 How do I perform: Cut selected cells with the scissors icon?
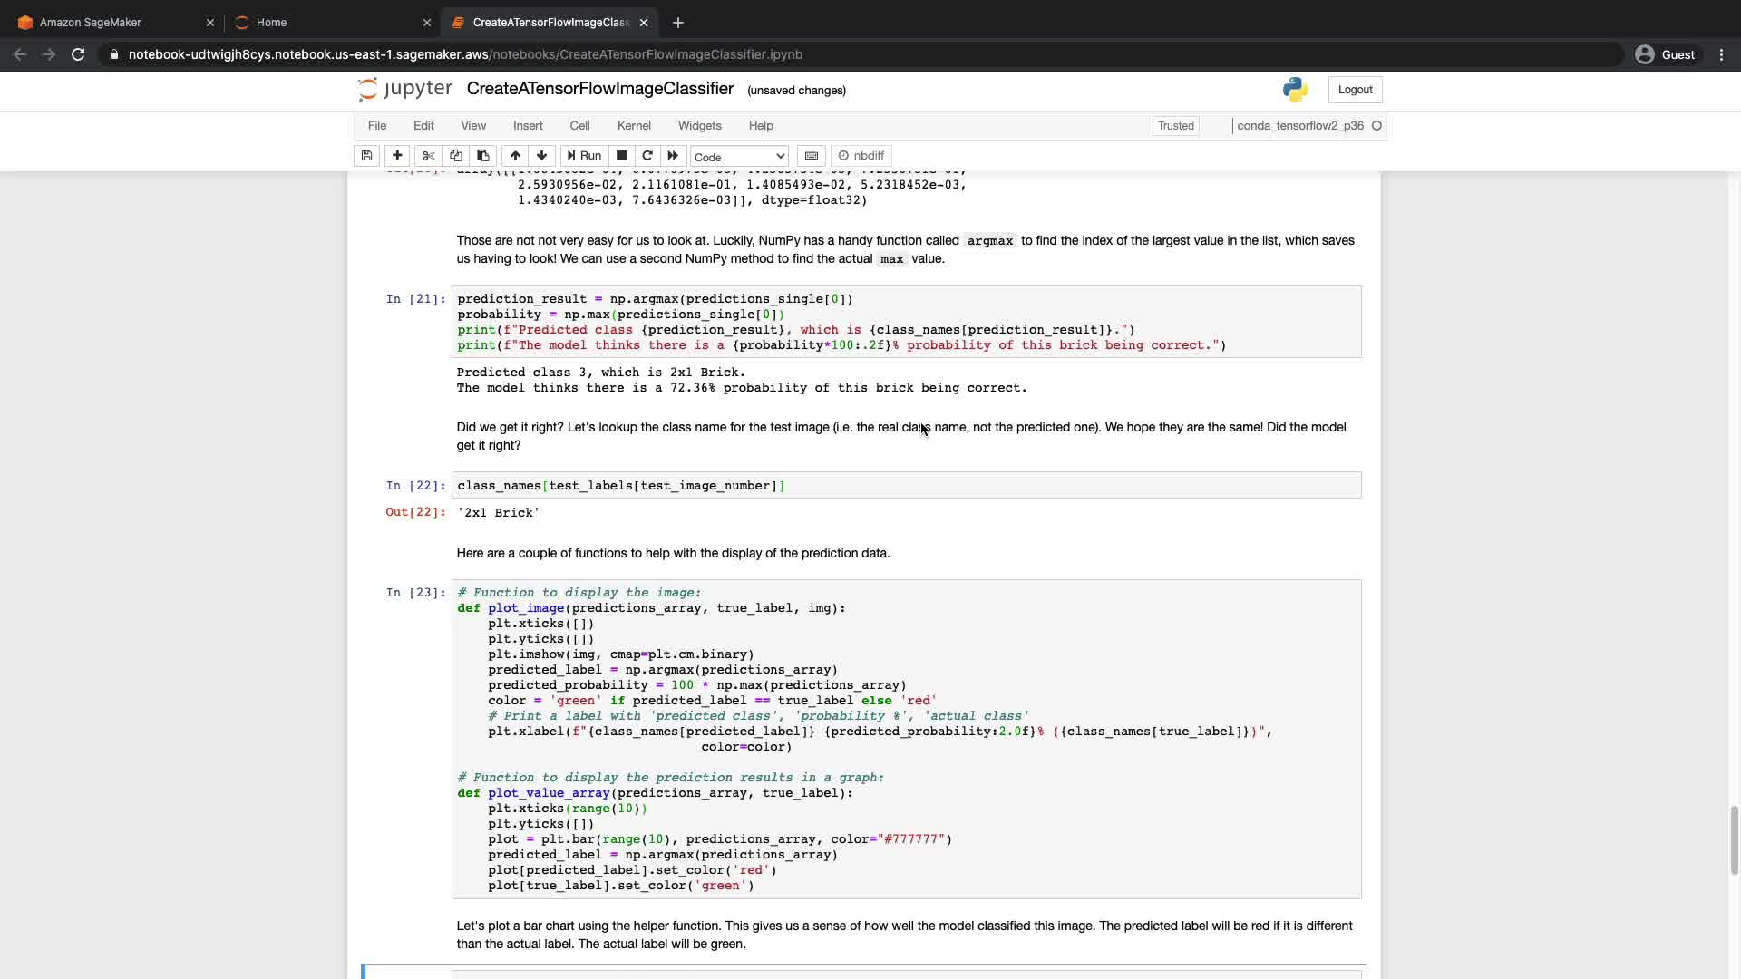pos(429,156)
